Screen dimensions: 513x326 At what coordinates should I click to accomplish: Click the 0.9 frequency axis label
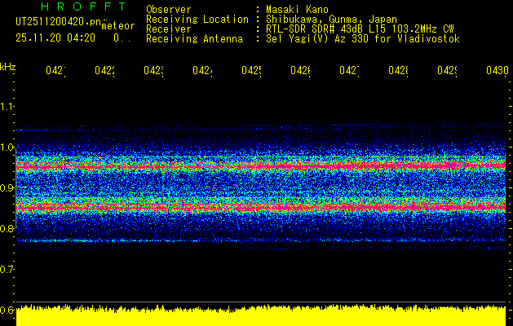[7, 188]
